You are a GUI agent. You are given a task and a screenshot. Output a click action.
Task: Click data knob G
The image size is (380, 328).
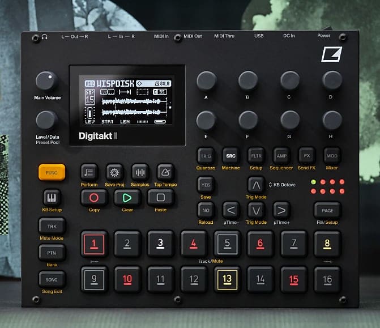(290, 121)
